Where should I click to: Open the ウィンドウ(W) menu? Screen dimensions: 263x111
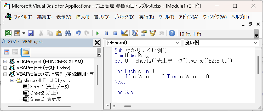pos(215,17)
